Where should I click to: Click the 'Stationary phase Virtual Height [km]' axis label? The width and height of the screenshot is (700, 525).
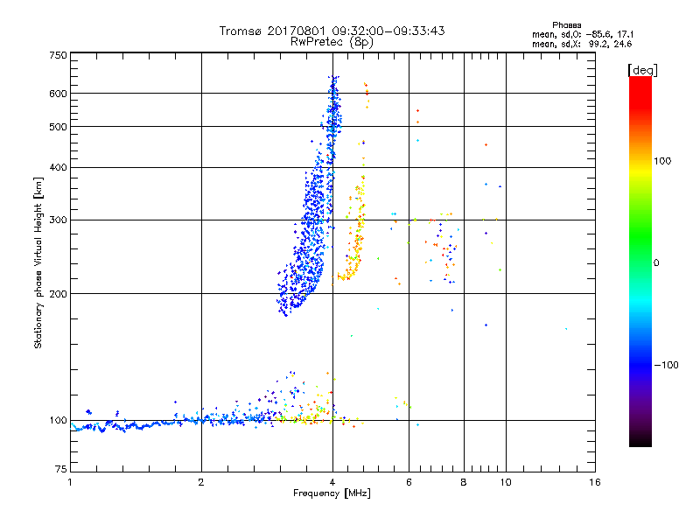click(x=38, y=262)
